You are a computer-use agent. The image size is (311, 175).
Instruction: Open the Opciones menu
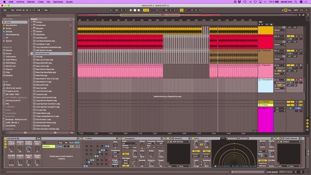pyautogui.click(x=58, y=2)
